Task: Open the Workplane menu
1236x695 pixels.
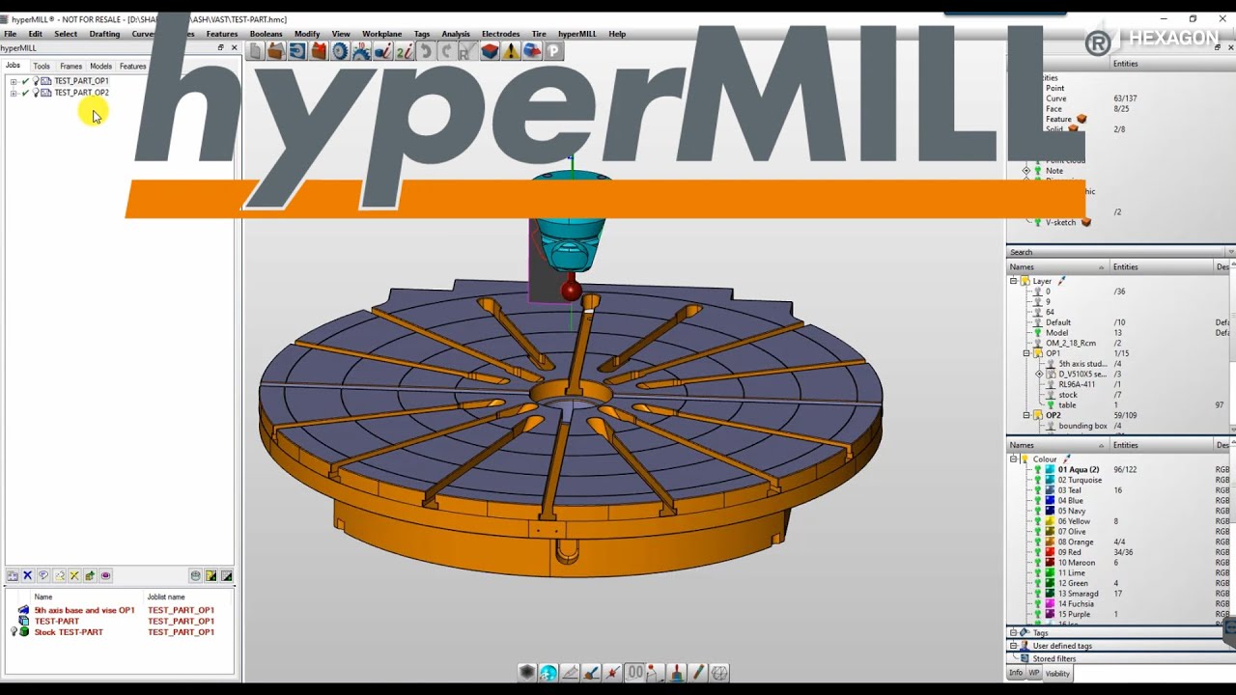Action: [381, 34]
